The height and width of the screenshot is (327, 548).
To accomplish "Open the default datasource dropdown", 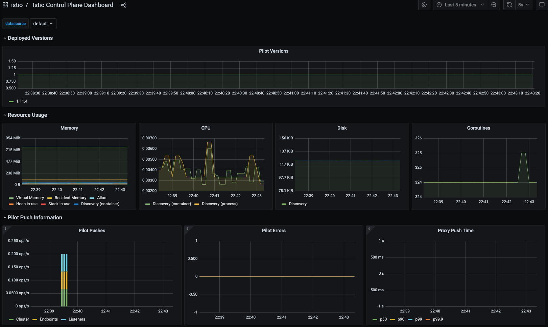I will [x=43, y=24].
